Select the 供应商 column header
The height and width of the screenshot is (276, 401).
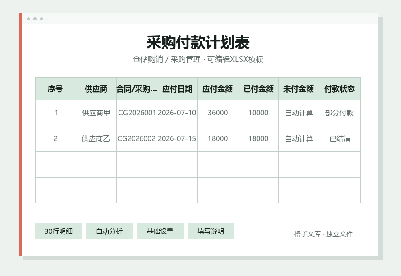pos(96,89)
